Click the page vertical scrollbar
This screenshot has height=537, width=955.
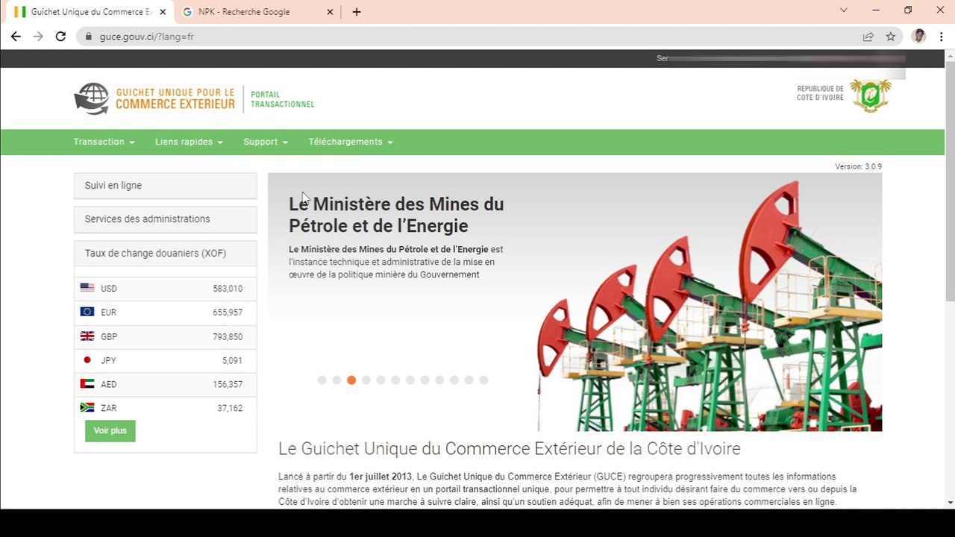(950, 180)
